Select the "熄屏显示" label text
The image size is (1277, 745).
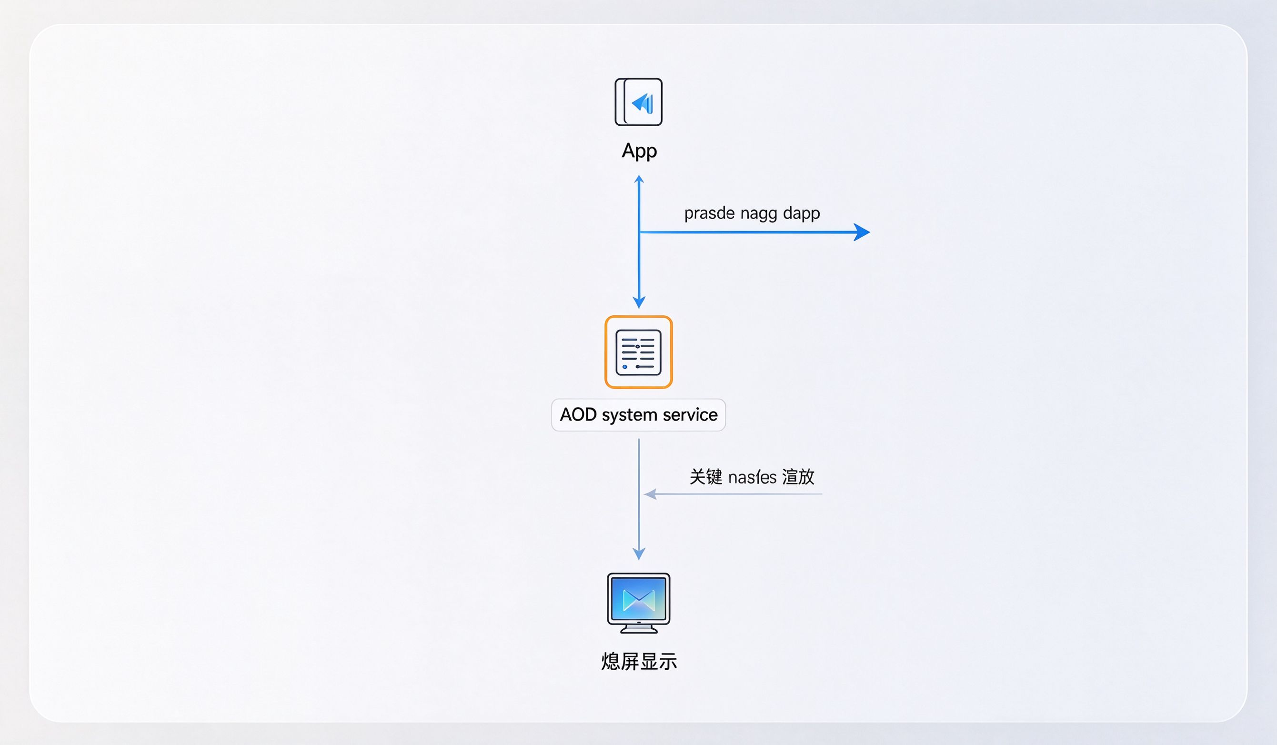point(639,662)
